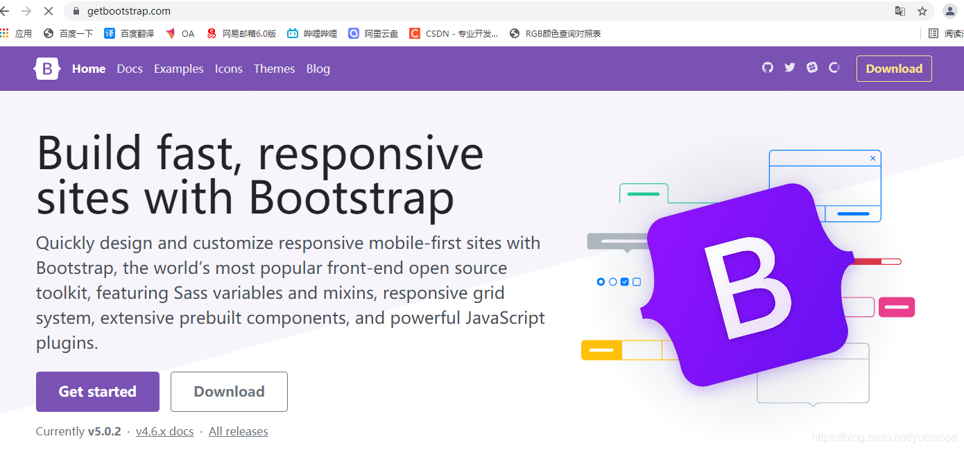Click the padlock site info icon
The image size is (964, 450).
76,11
